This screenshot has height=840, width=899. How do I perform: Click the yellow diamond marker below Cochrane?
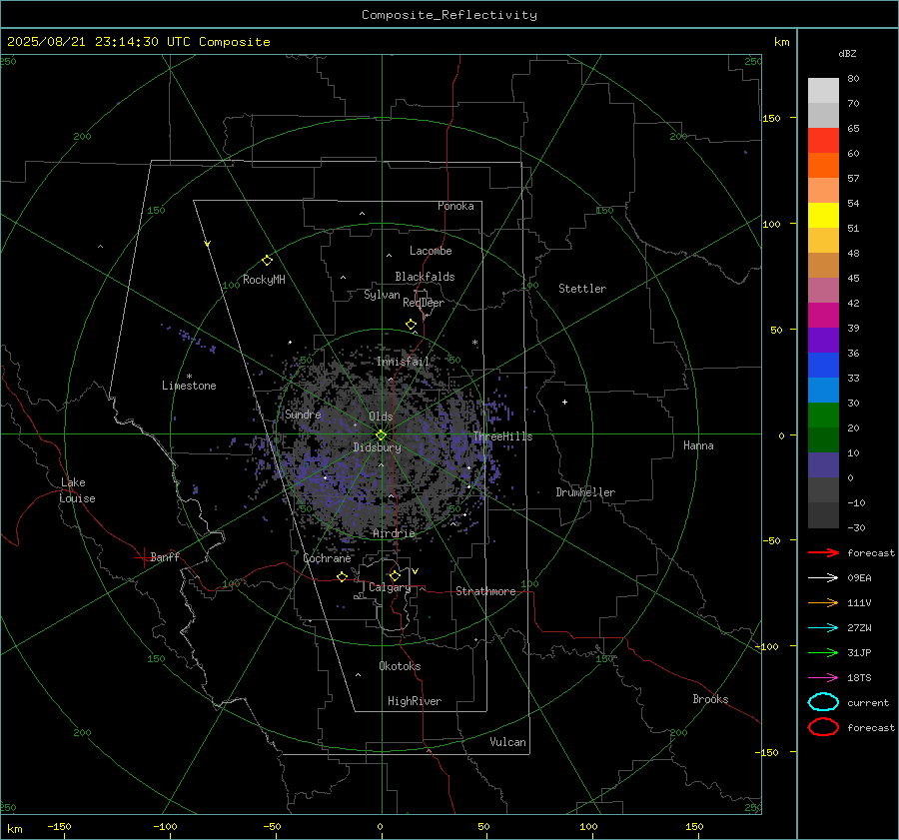[x=342, y=576]
